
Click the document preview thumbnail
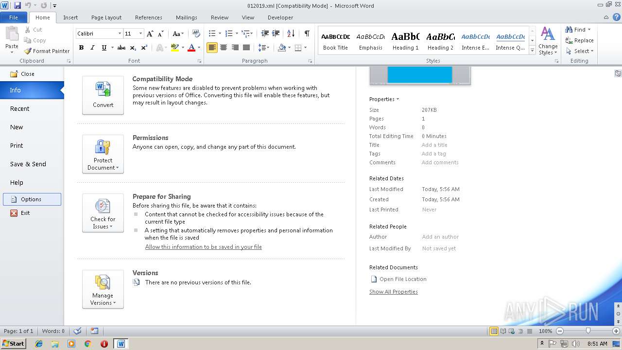420,75
